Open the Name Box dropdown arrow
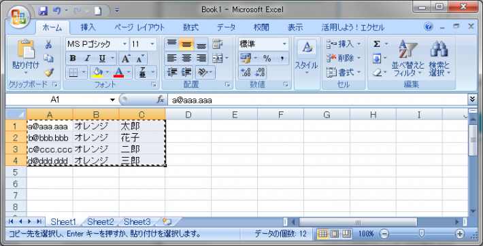Image resolution: width=483 pixels, height=246 pixels. coord(112,100)
